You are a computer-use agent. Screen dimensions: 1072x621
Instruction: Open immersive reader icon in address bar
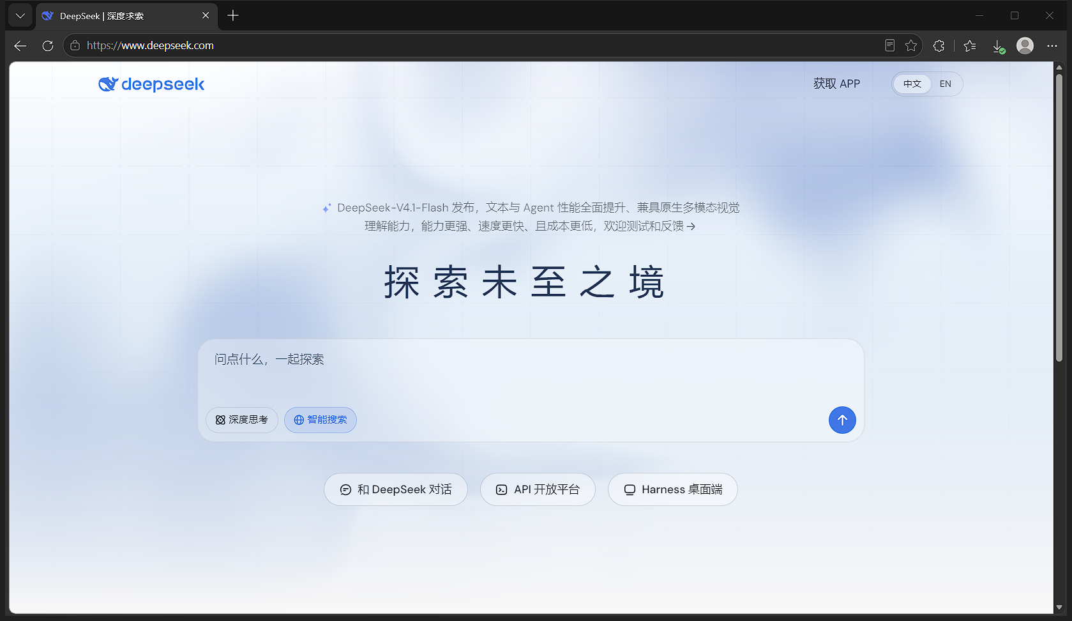889,45
